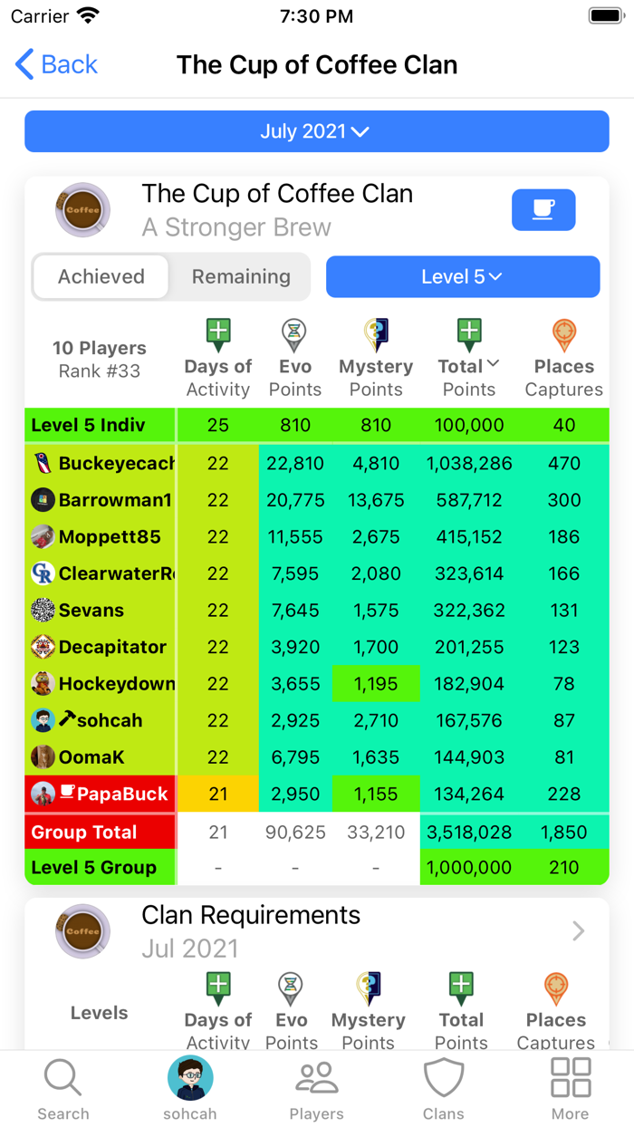
Task: Tap the Evo Points hourglass icon
Action: point(294,334)
